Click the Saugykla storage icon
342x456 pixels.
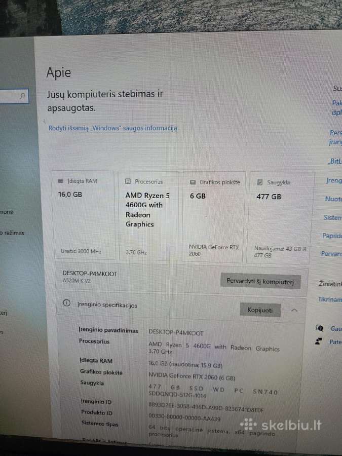click(260, 182)
